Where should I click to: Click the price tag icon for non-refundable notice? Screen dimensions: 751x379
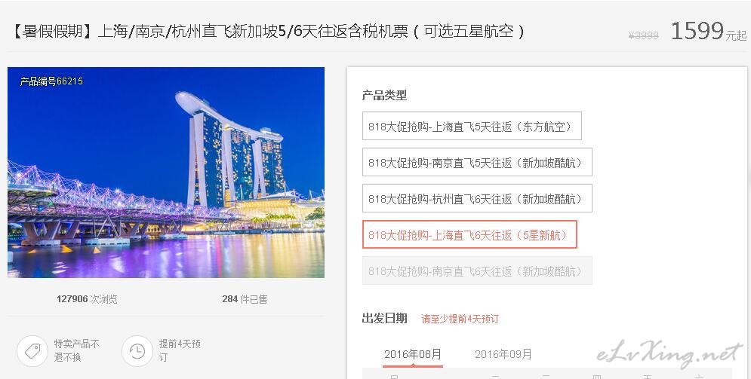tap(32, 351)
